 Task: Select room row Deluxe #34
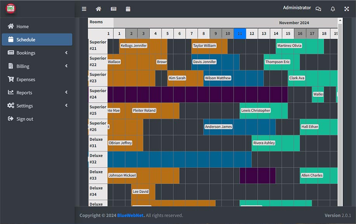point(98,191)
